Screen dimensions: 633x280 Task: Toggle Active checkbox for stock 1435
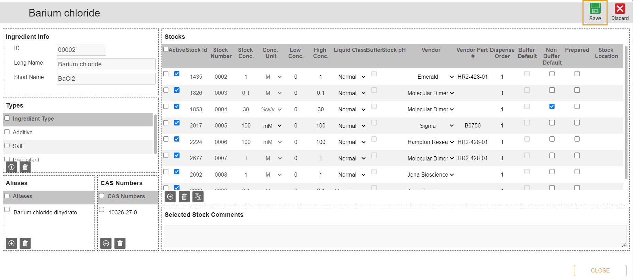click(x=177, y=74)
